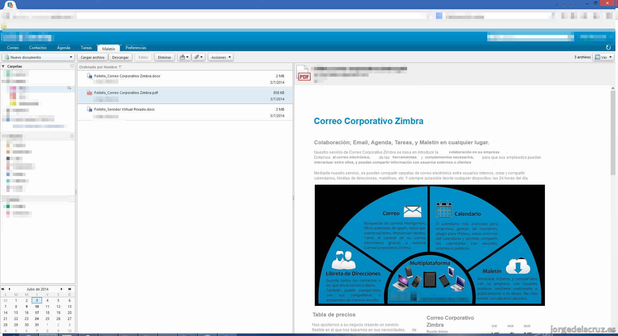Open the tag toolbar button
618x336 pixels.
pyautogui.click(x=199, y=57)
